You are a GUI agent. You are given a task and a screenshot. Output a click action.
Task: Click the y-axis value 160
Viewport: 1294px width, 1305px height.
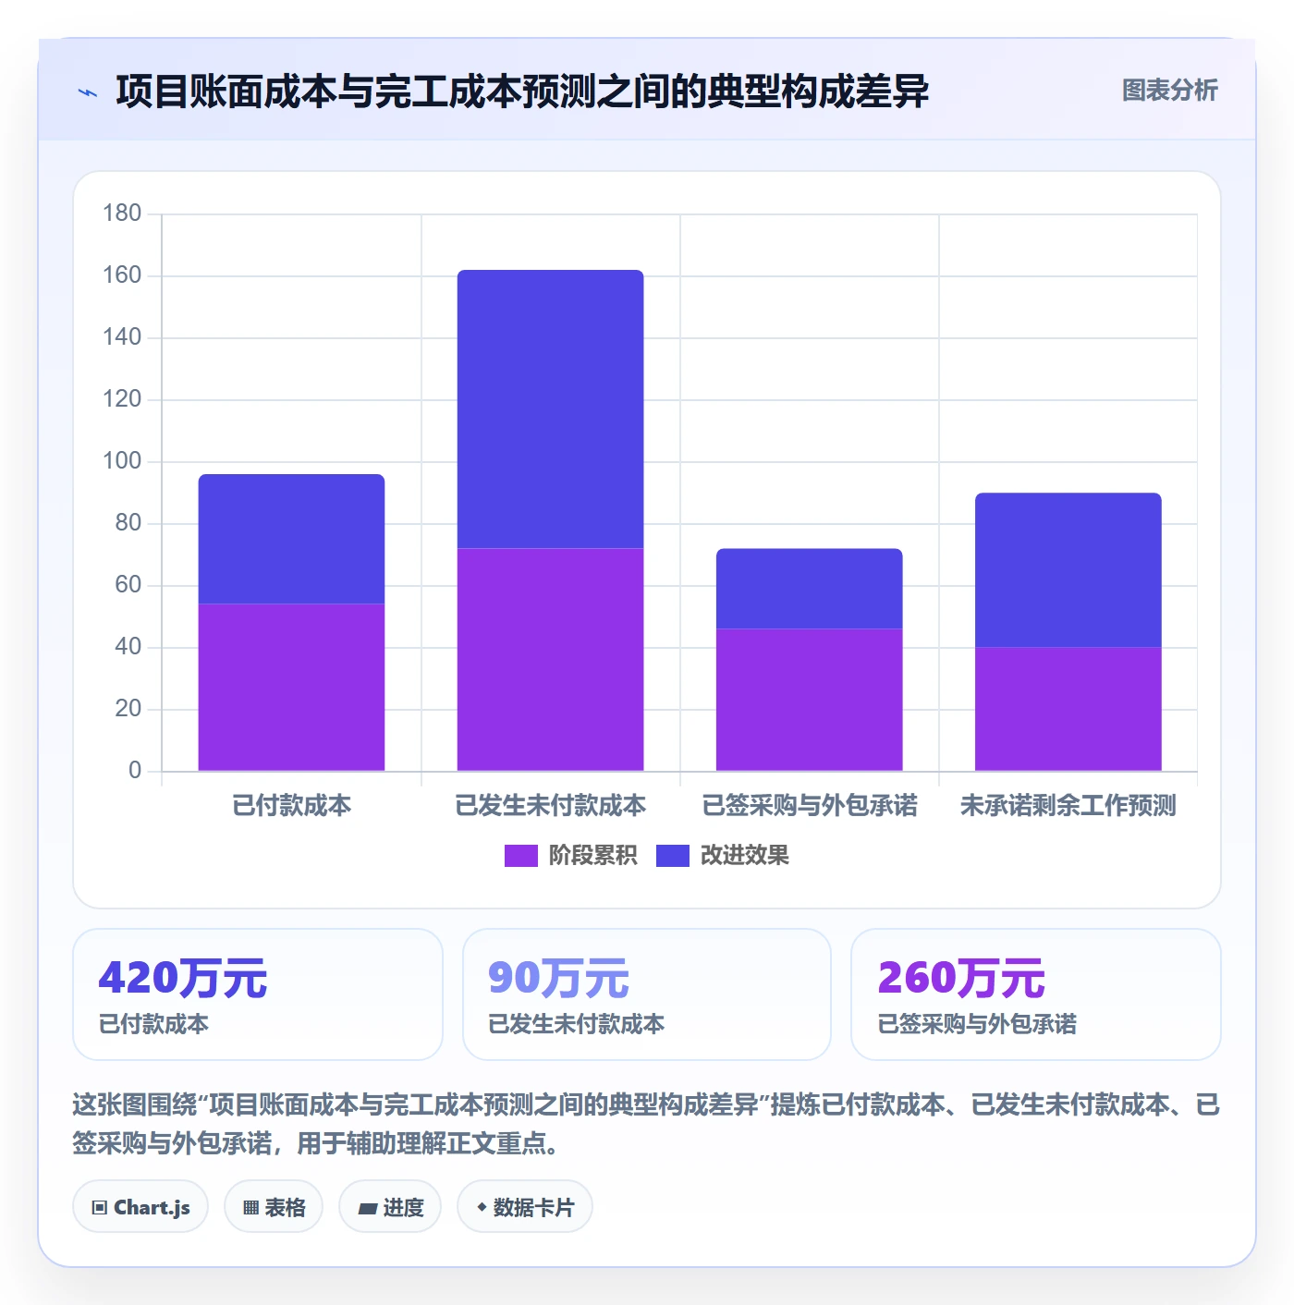point(122,275)
